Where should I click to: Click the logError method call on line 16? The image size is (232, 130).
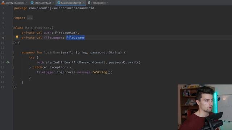tap(64, 72)
